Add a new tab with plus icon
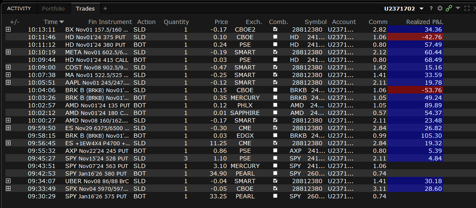This screenshot has height=208, width=476. tap(105, 8)
